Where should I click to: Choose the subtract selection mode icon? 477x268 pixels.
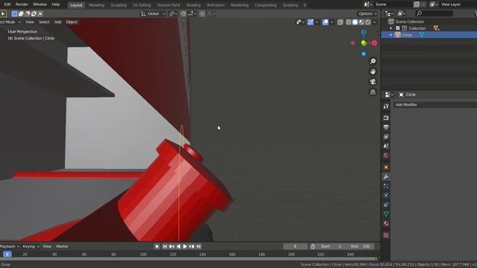(x=28, y=13)
